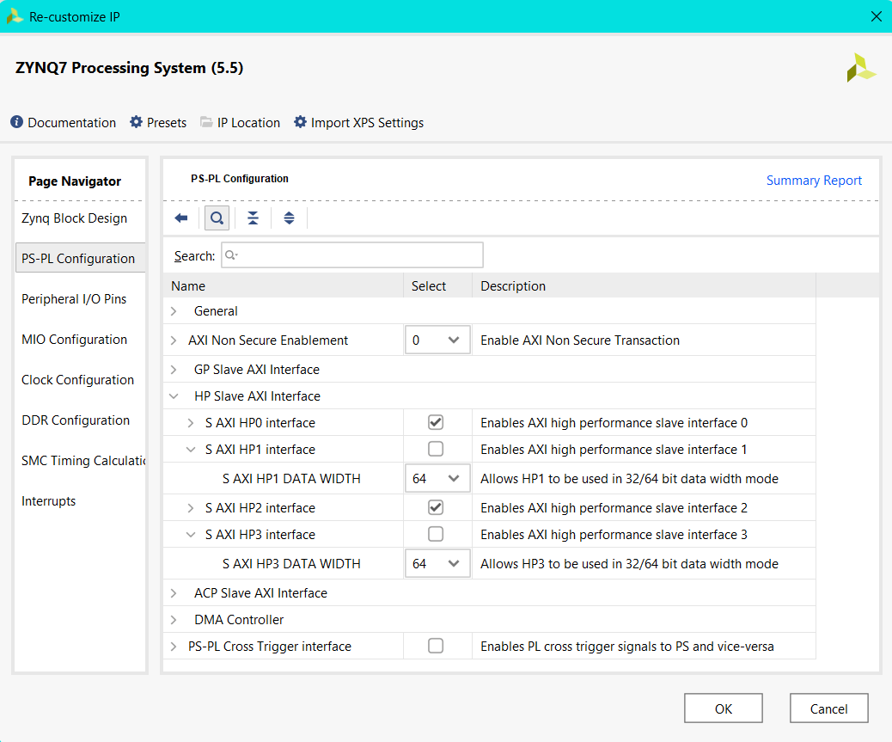Click the IP Location folder icon
The height and width of the screenshot is (742, 892).
[x=206, y=122]
